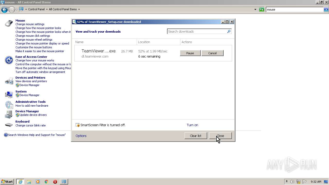Clear the downloads list

pyautogui.click(x=196, y=136)
